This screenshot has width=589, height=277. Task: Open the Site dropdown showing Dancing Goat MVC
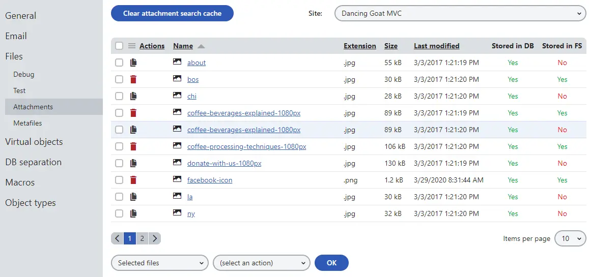click(460, 14)
